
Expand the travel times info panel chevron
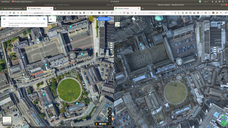click(4, 25)
